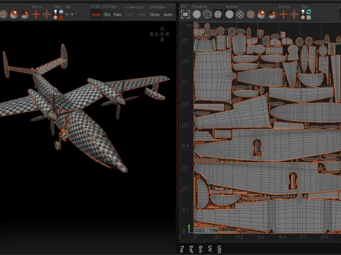Image resolution: width=341 pixels, height=255 pixels.
Task: Open the UV vertical tab
Action: pos(210,249)
